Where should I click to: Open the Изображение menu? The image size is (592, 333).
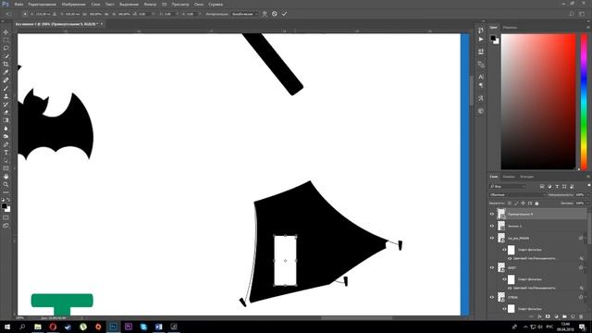coord(73,4)
